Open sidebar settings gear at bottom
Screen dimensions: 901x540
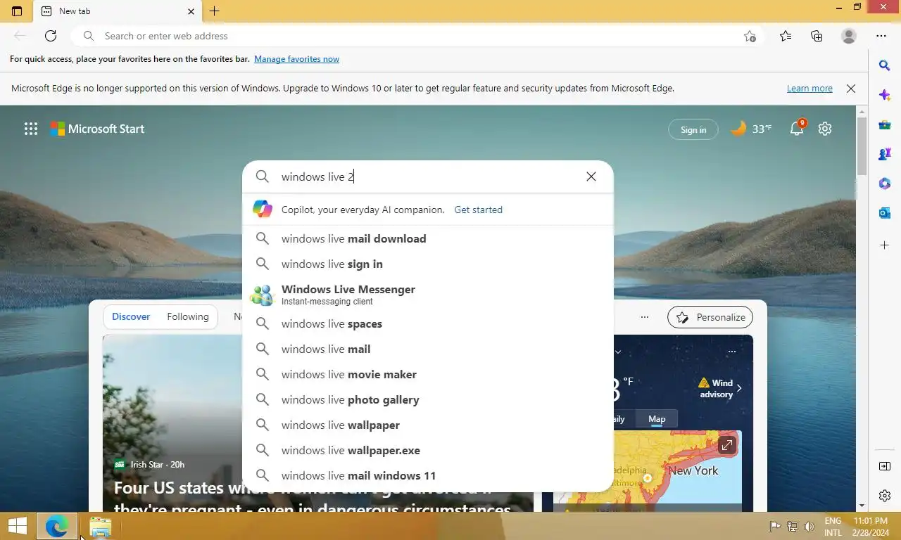pyautogui.click(x=885, y=496)
